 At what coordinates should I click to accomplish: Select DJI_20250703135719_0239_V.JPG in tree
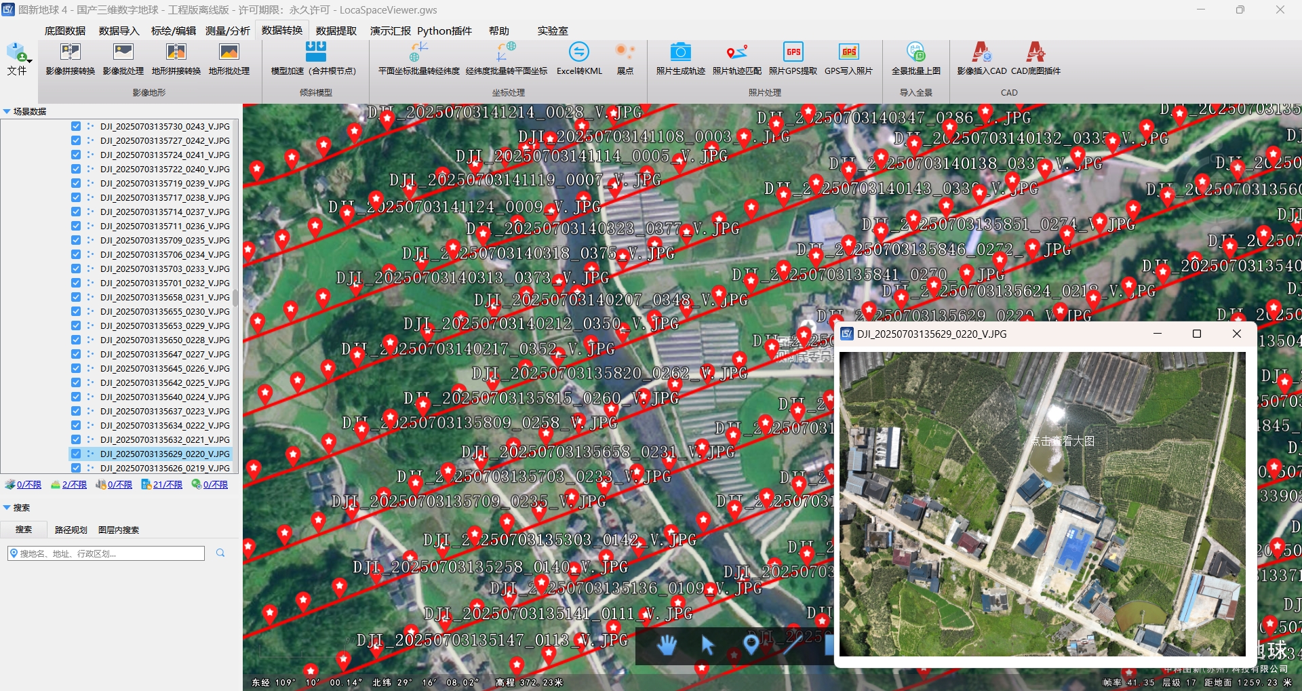pyautogui.click(x=165, y=183)
